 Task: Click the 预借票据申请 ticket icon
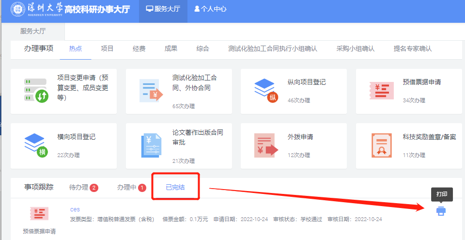[x=381, y=90]
